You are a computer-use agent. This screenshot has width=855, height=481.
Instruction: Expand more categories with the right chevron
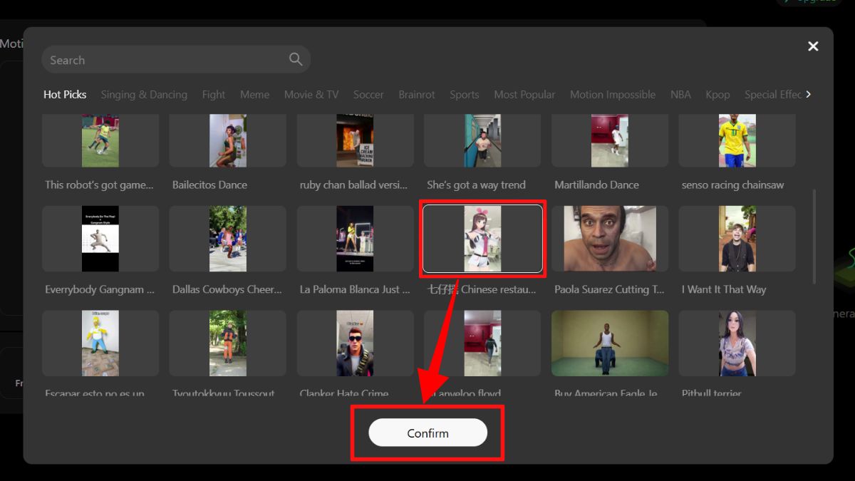[x=809, y=94]
